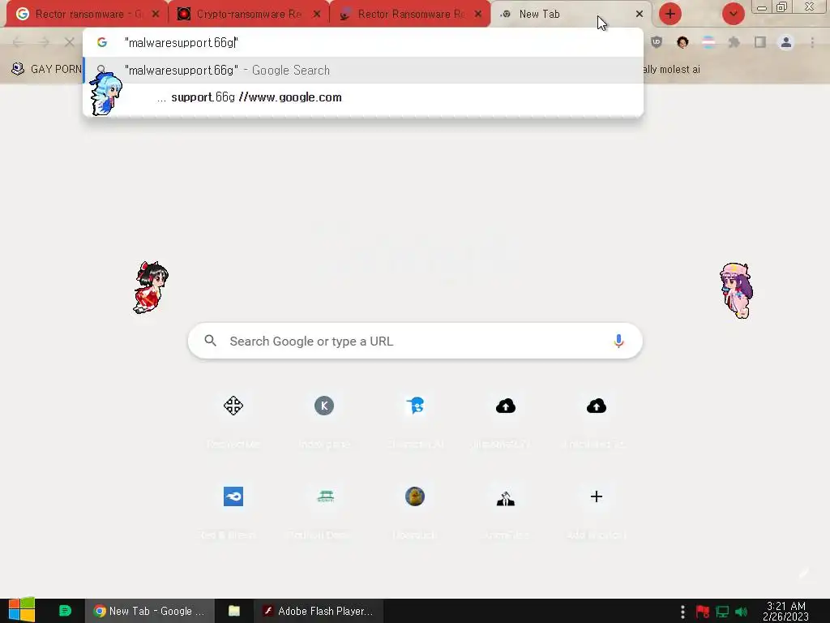Open the Chrome three-dot menu

(812, 42)
